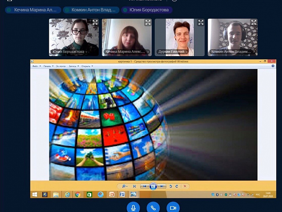Open the zoom magnifier control in Photo Viewer
This screenshot has width=282, height=212.
pos(124,186)
